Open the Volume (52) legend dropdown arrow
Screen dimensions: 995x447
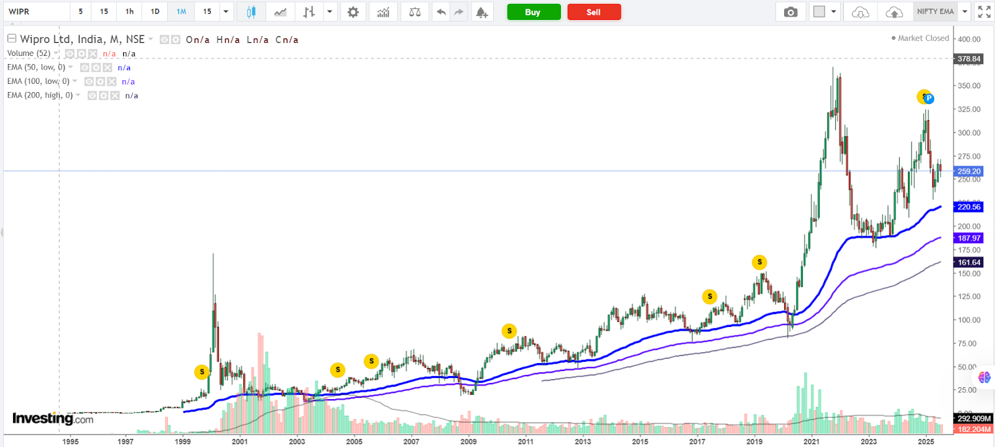tap(57, 53)
